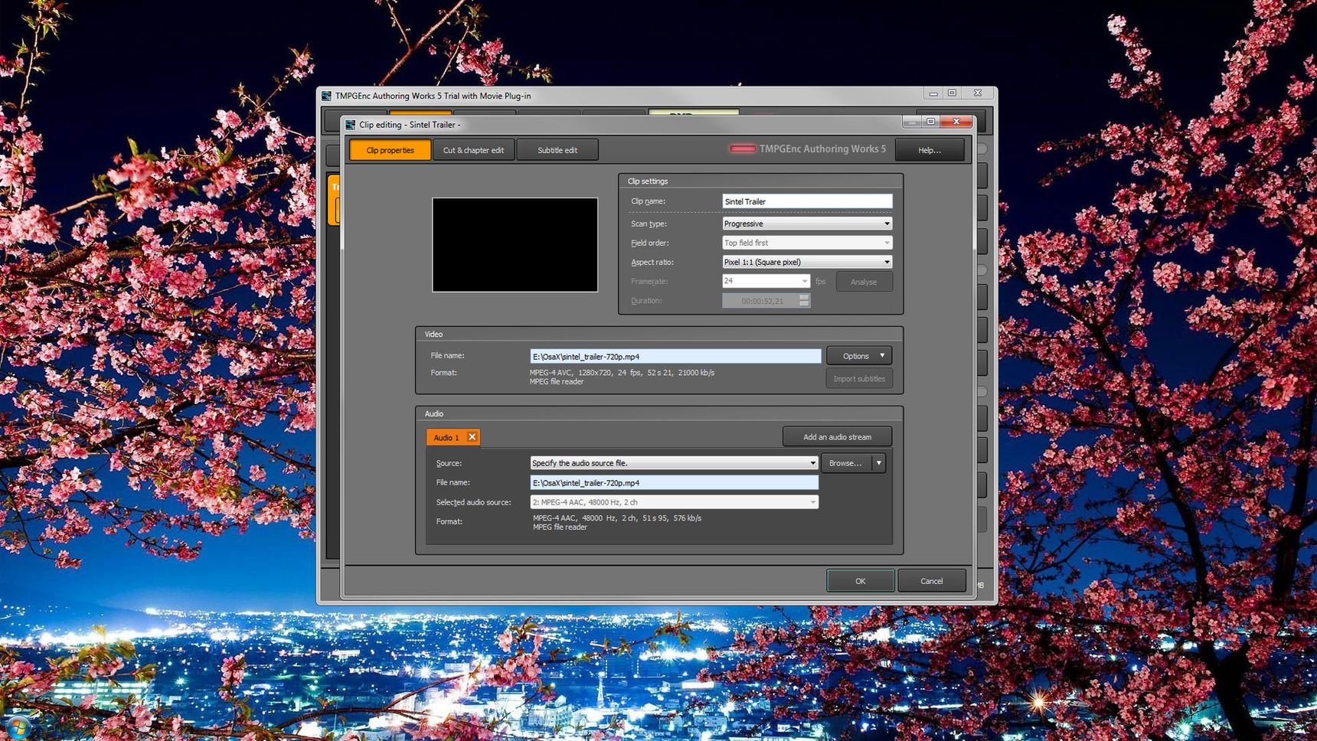Click the video File name field
Image resolution: width=1317 pixels, height=741 pixels.
(x=675, y=356)
